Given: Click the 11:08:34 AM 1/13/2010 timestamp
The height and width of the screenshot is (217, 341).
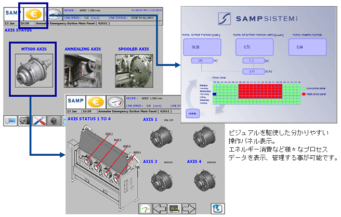Looking at the screenshot, I should point(147,10).
